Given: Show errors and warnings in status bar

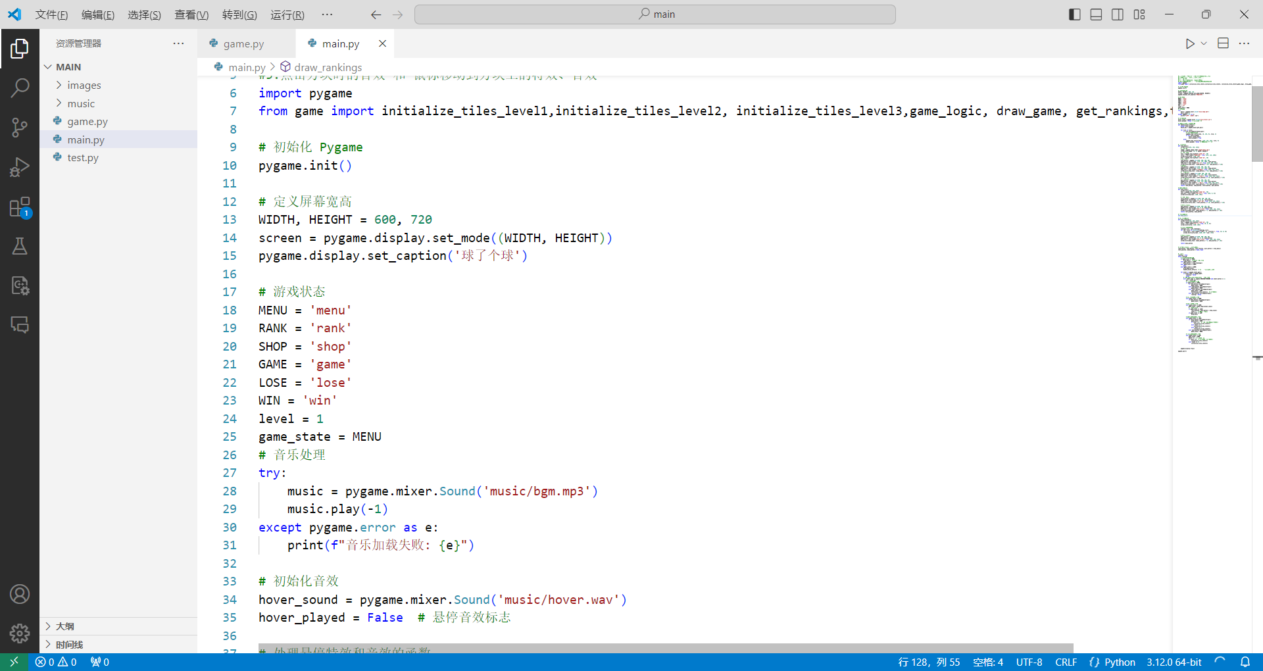Looking at the screenshot, I should point(56,662).
